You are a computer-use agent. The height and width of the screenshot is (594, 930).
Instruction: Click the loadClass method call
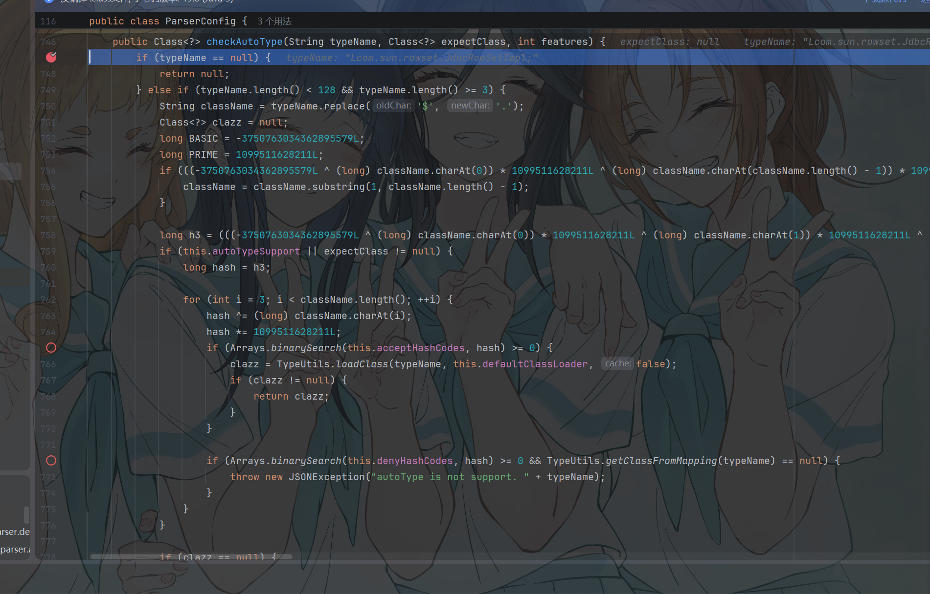point(362,364)
